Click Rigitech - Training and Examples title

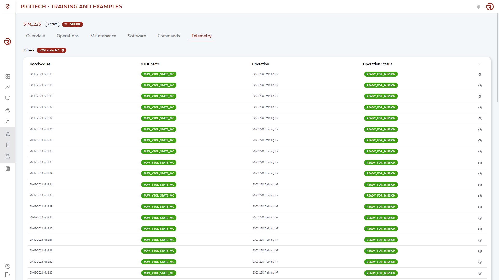click(71, 6)
